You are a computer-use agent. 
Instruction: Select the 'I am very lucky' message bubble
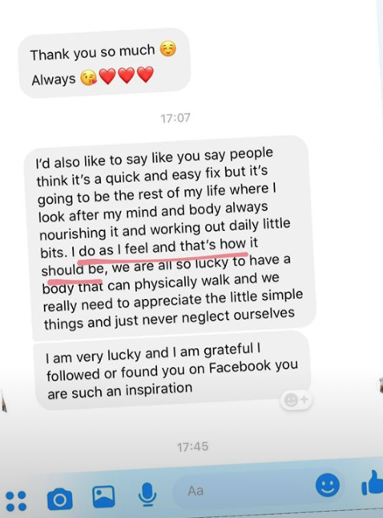tap(172, 370)
